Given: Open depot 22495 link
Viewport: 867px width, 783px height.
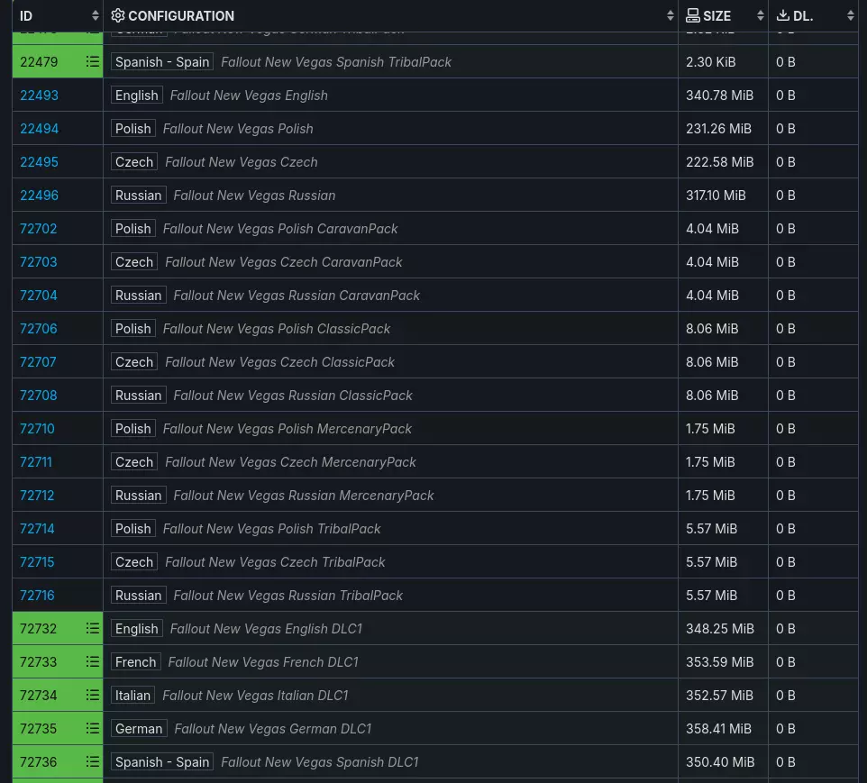Looking at the screenshot, I should point(39,162).
